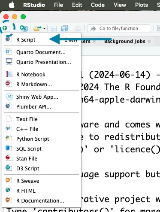Click the Go to file/function field
160x212 pixels.
(x=118, y=28)
